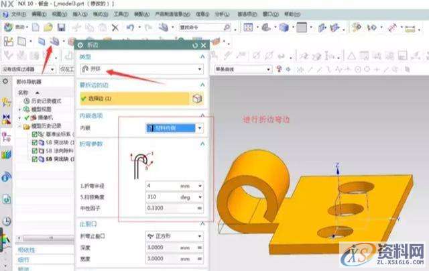Open the Tools (工具) menu
Screen dimensions: 429x271
[x=121, y=14]
